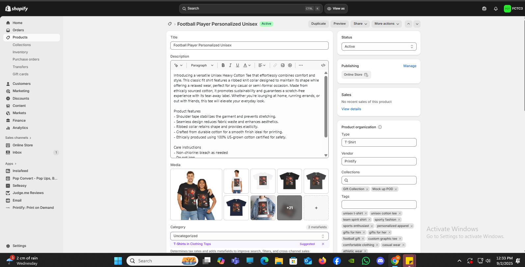Click the +21 more media thumbnail
The width and height of the screenshot is (525, 267).
pyautogui.click(x=290, y=208)
